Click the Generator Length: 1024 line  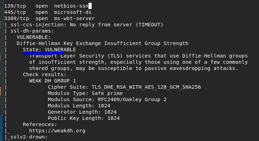click(82, 112)
